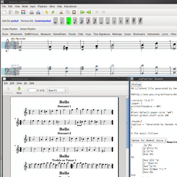
Task: Click the New file icon in Denemo toolbar
Action: [x=4, y=12]
